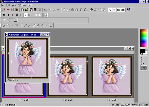Toggle the style bar visibility button
The width and height of the screenshot is (149, 107).
(x=114, y=10)
